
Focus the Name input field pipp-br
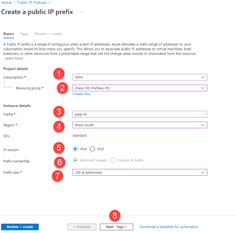click(x=140, y=114)
